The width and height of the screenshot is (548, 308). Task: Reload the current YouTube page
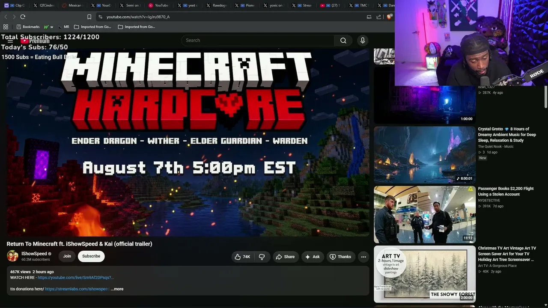[23, 17]
